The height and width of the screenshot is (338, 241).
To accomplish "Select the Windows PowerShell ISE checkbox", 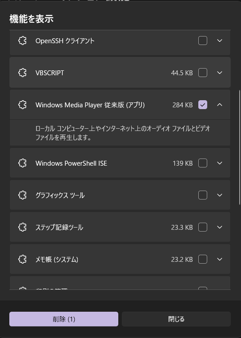I will click(x=203, y=163).
